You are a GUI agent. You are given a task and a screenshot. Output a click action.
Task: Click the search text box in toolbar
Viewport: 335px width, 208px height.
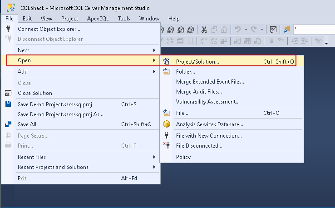[313, 30]
